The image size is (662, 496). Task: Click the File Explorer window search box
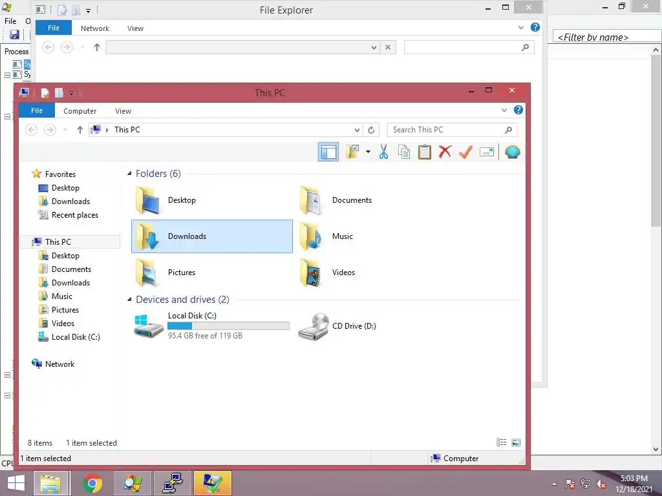(x=469, y=47)
